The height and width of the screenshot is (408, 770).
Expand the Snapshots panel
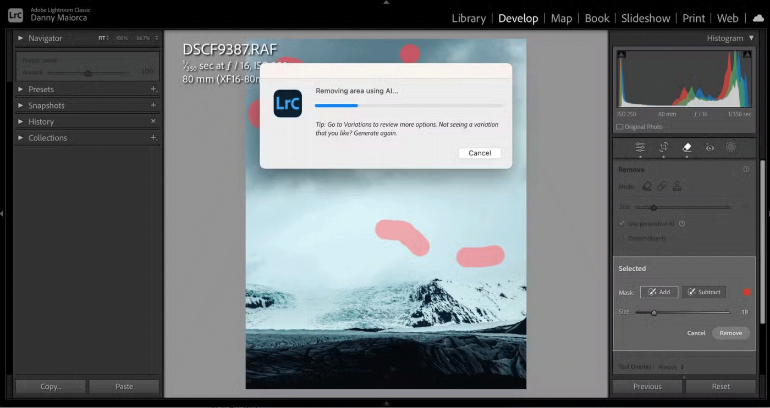[20, 105]
